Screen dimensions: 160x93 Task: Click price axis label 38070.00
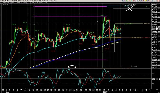pos(156,65)
